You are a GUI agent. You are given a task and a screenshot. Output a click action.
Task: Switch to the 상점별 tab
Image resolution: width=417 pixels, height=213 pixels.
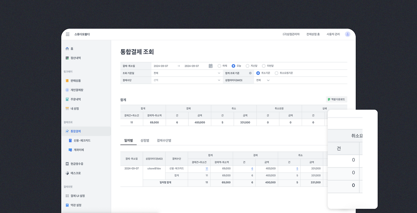point(145,140)
